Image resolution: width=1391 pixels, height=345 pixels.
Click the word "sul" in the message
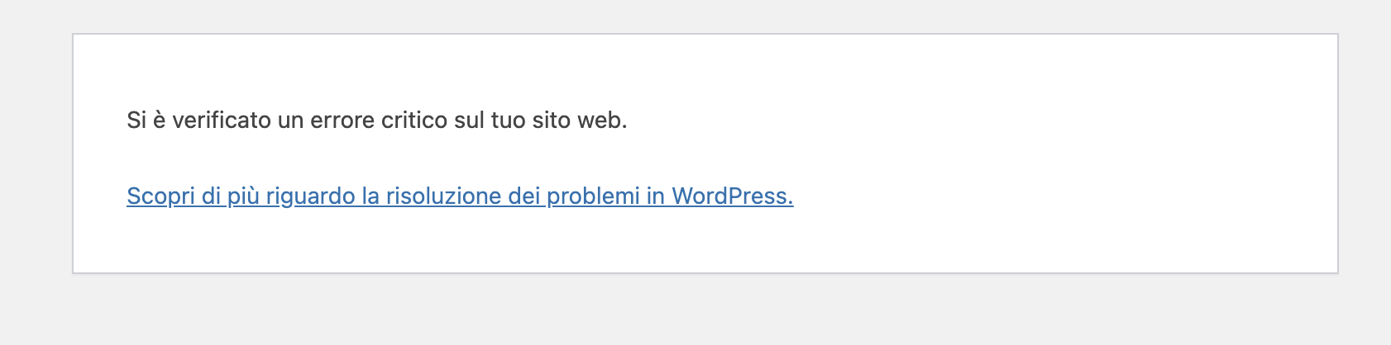[x=469, y=121]
